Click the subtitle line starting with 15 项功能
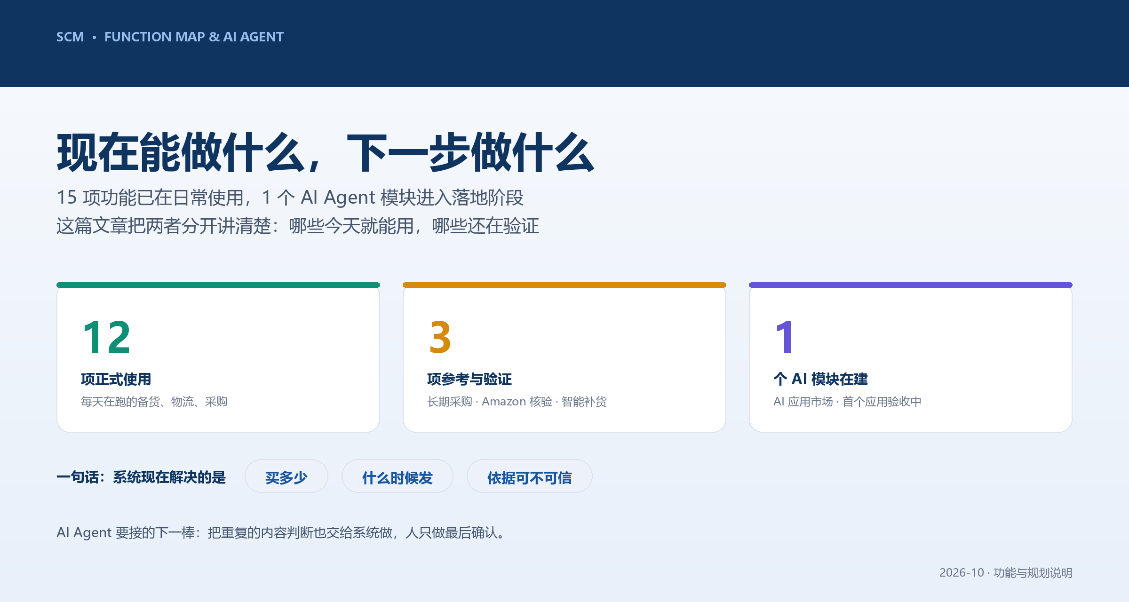This screenshot has width=1129, height=602. [290, 198]
